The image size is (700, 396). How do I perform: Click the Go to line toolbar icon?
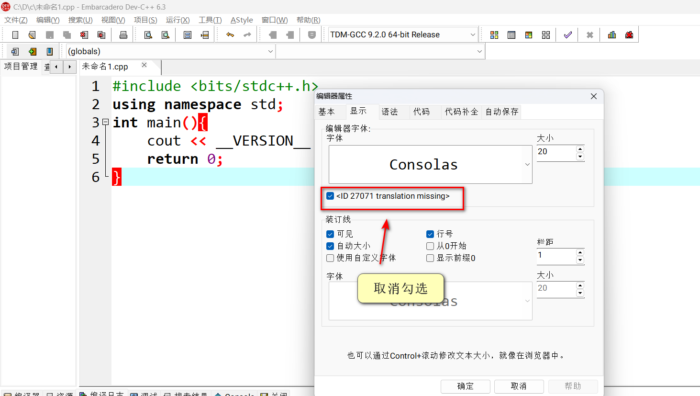click(x=205, y=35)
